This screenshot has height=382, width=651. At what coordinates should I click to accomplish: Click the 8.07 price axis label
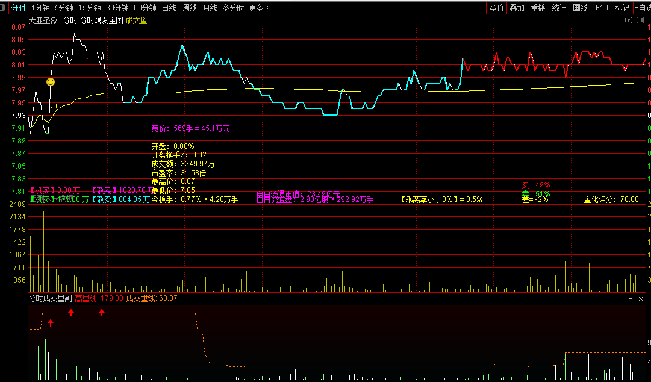pos(19,27)
